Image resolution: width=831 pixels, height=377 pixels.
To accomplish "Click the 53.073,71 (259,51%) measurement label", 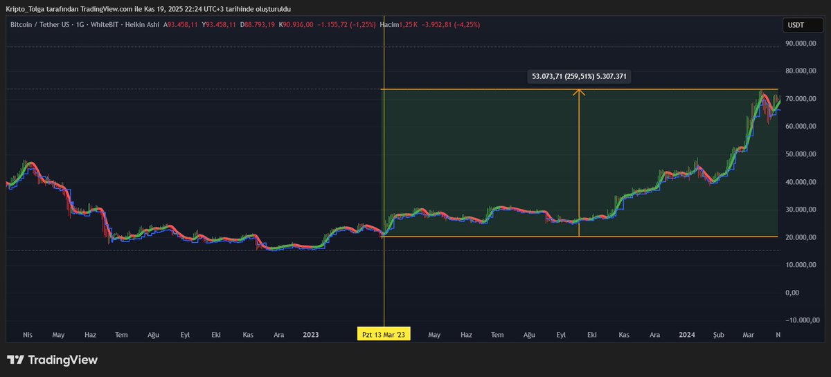I will point(580,77).
